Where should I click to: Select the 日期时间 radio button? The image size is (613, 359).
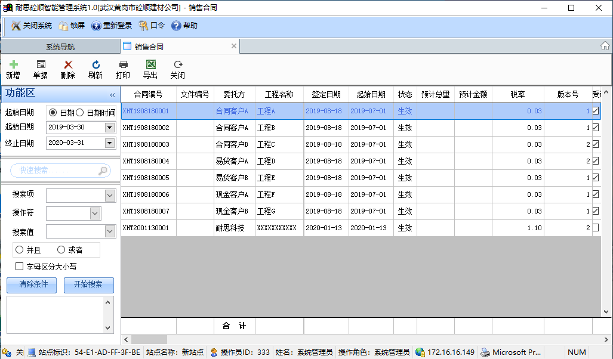pos(80,113)
